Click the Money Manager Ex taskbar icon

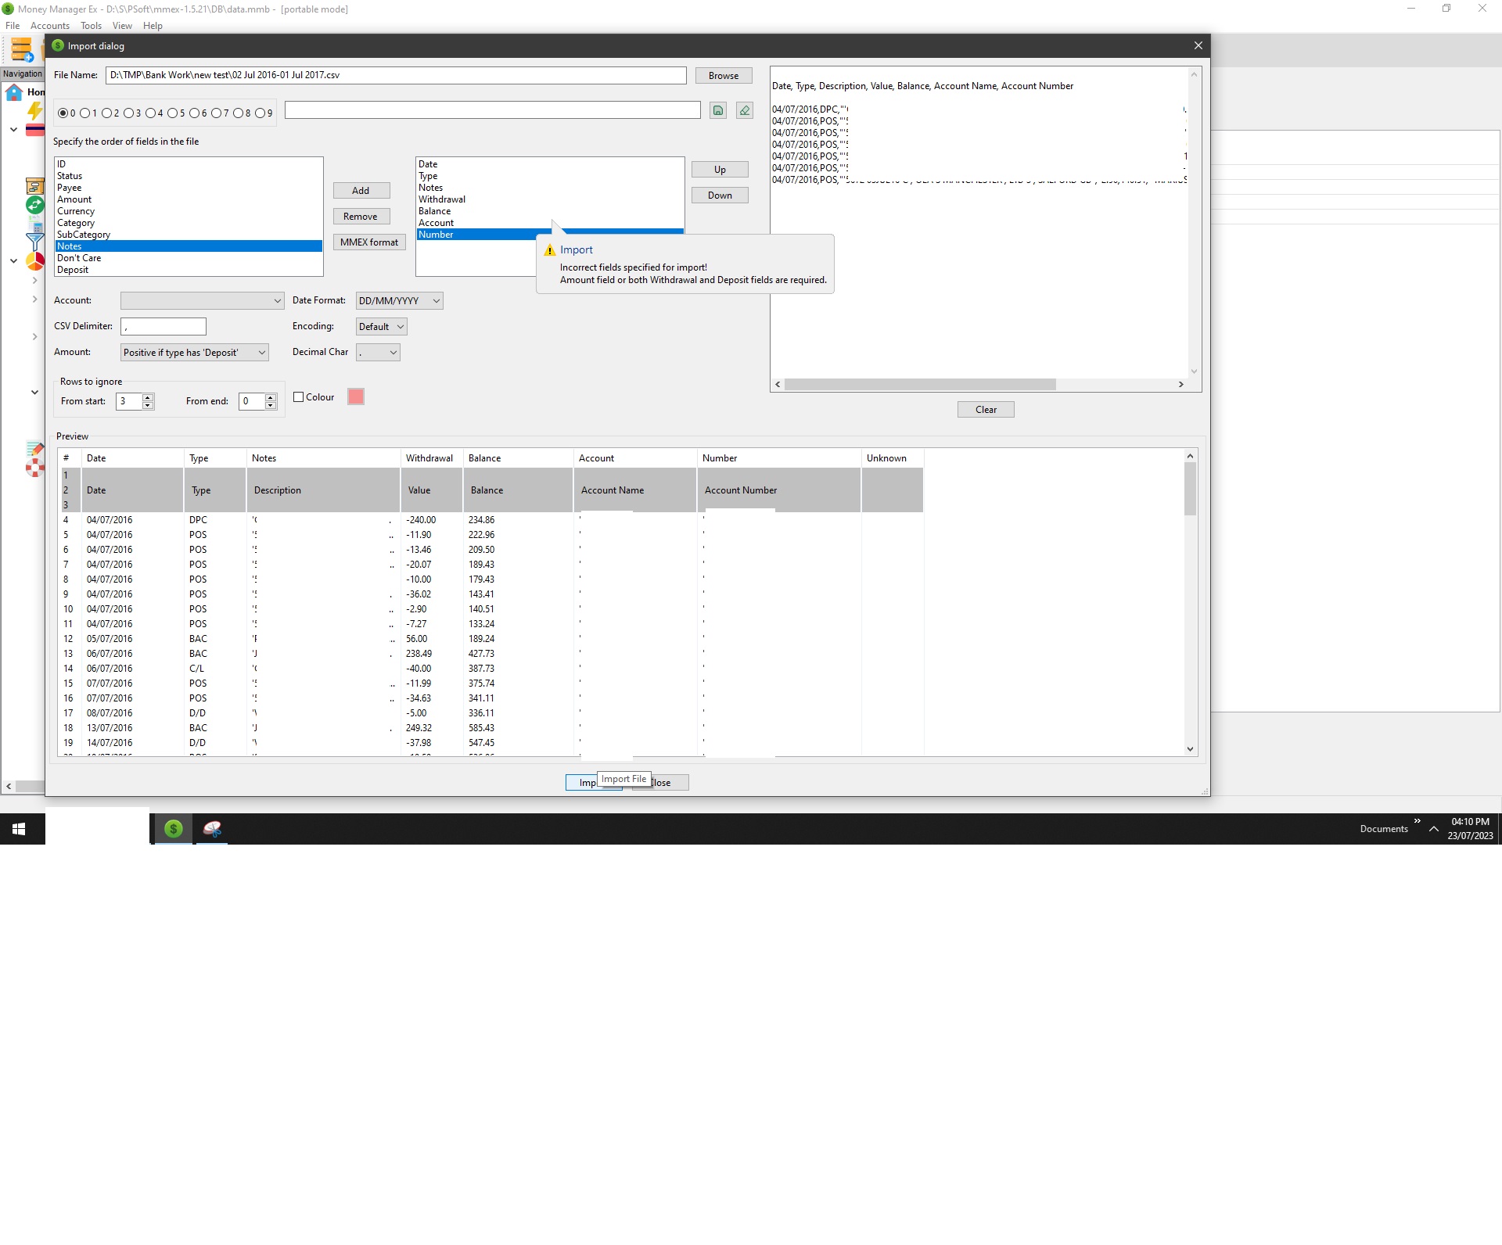tap(173, 828)
